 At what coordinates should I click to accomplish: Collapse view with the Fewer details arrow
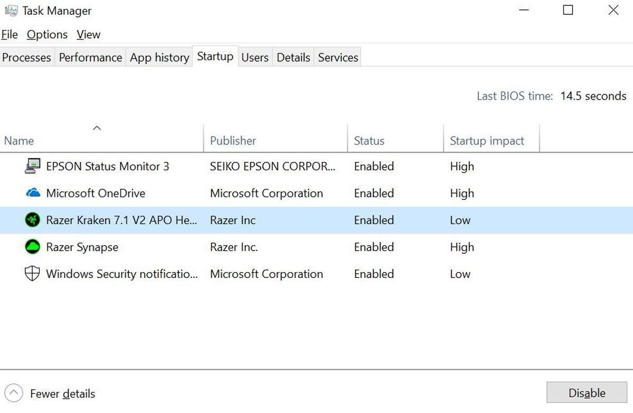pyautogui.click(x=14, y=393)
